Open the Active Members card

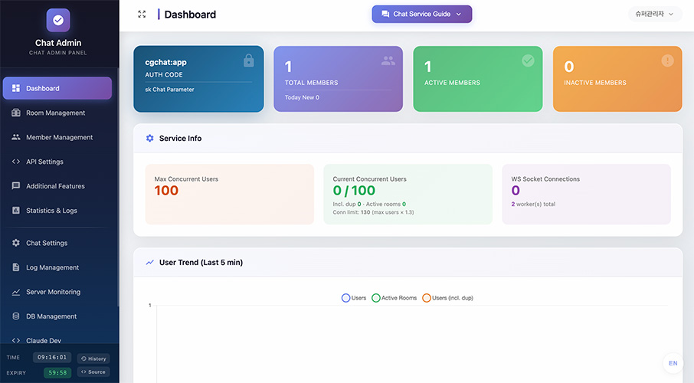pyautogui.click(x=477, y=79)
